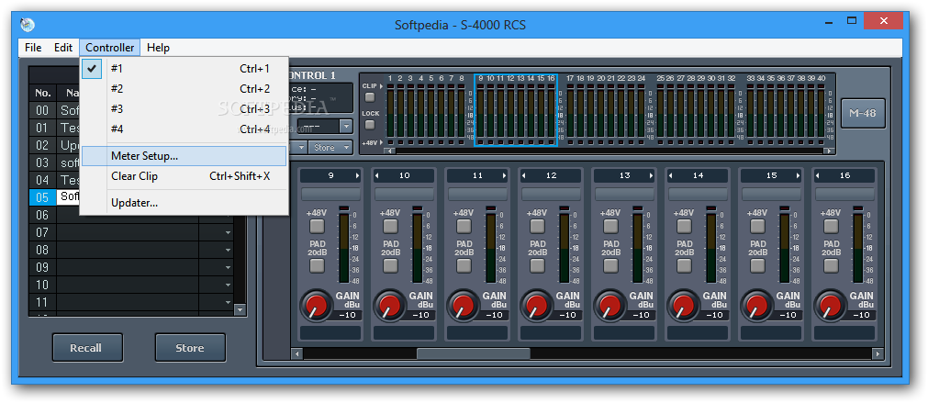
Task: Click the left arrow on channel 10 header
Action: [376, 175]
